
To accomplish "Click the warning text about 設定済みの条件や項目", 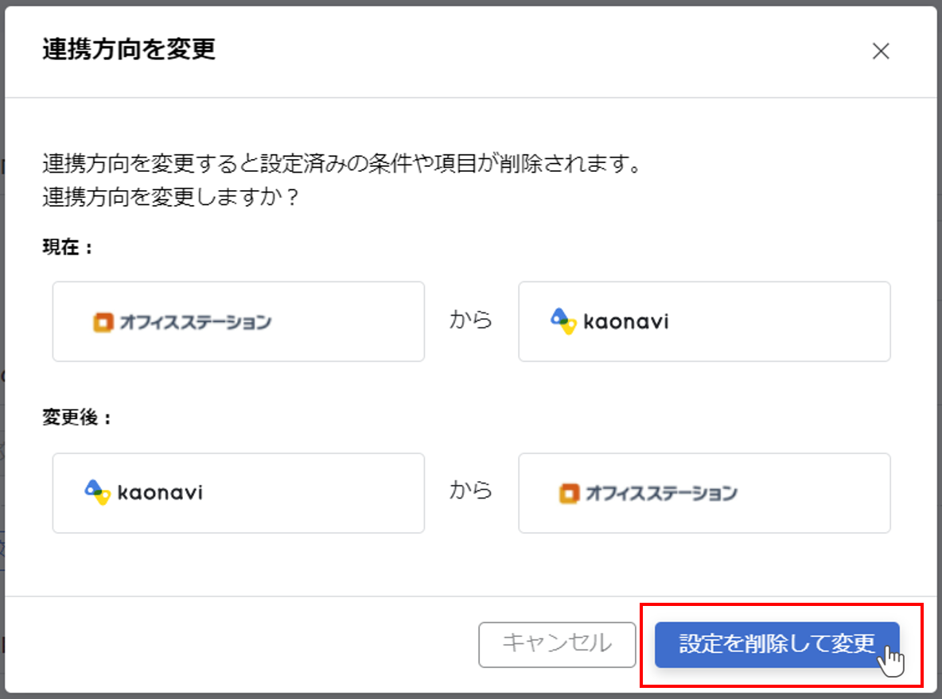I will (341, 165).
